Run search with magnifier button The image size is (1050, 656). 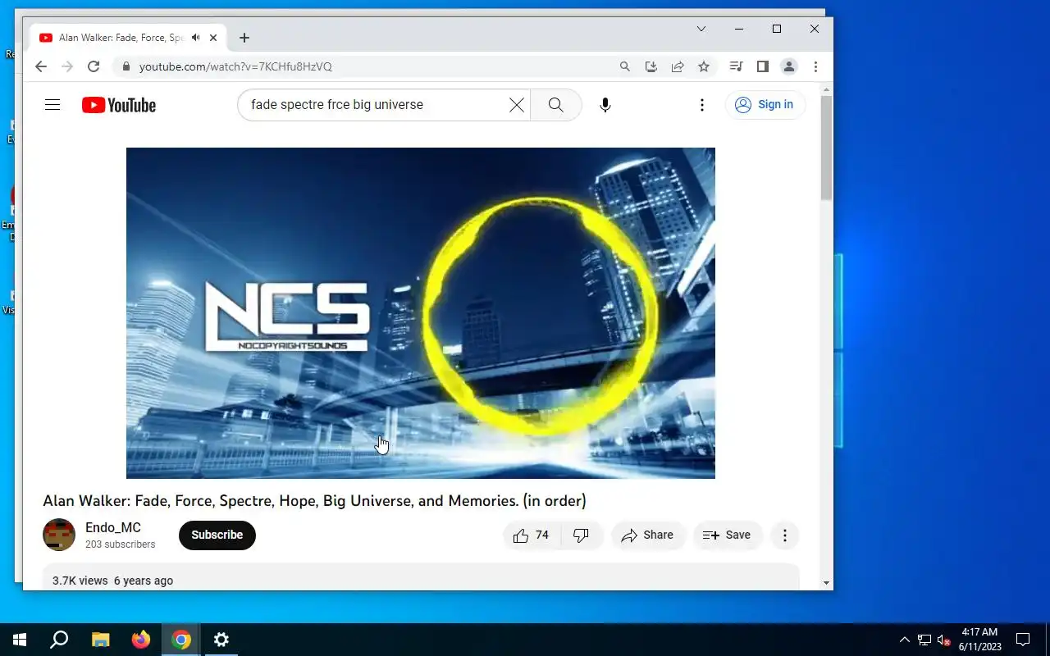[x=556, y=105]
